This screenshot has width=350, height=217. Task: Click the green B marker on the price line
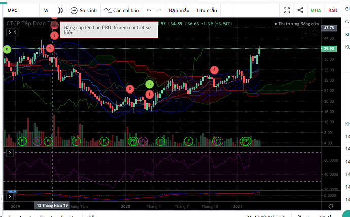[x=7, y=49]
